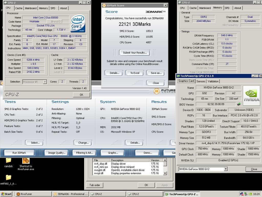
Task: Open SPD tab in left CPU-Z window
Action: pyautogui.click(x=53, y=8)
